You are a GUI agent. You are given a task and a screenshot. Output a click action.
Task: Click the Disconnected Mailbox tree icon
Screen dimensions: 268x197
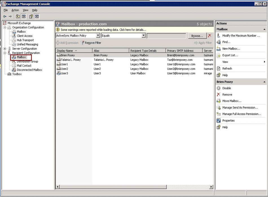pos(14,70)
